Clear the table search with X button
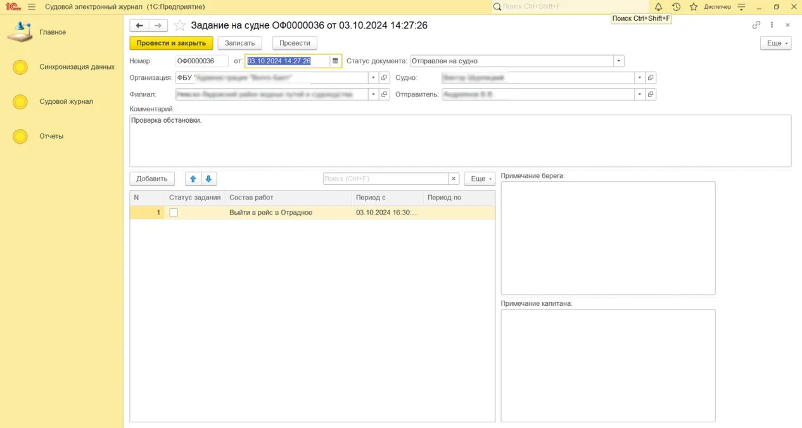Viewport: 802px width, 428px height. click(454, 179)
